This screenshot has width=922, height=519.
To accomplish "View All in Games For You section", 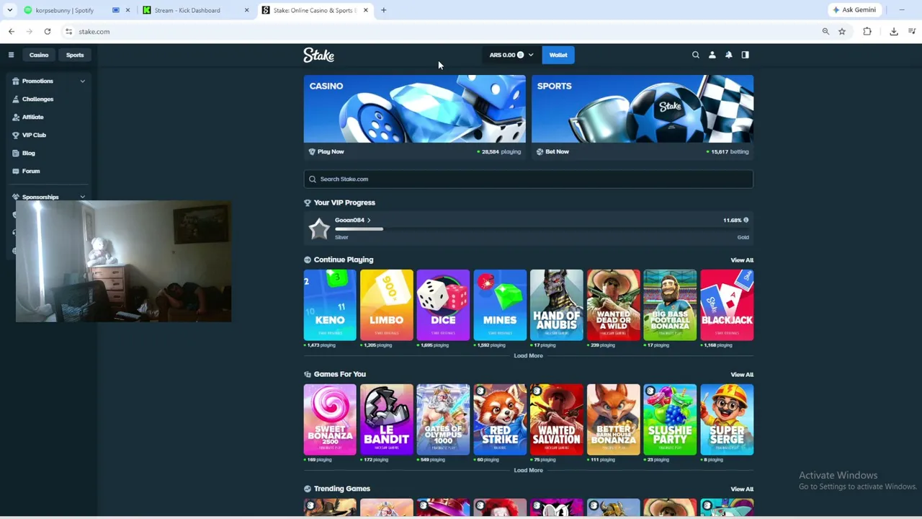I will [x=742, y=375].
